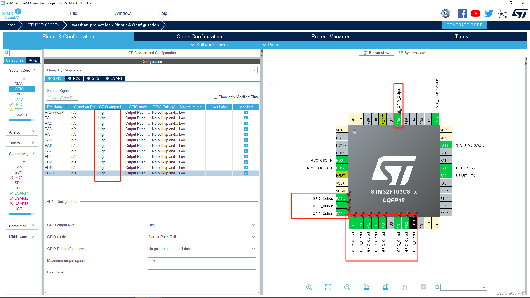Select the PB6 pin on the chip
This screenshot has width=530, height=298.
(398, 119)
